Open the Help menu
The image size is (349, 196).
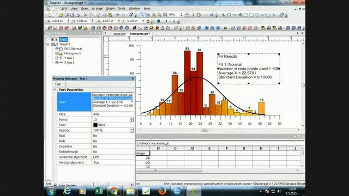(x=147, y=9)
